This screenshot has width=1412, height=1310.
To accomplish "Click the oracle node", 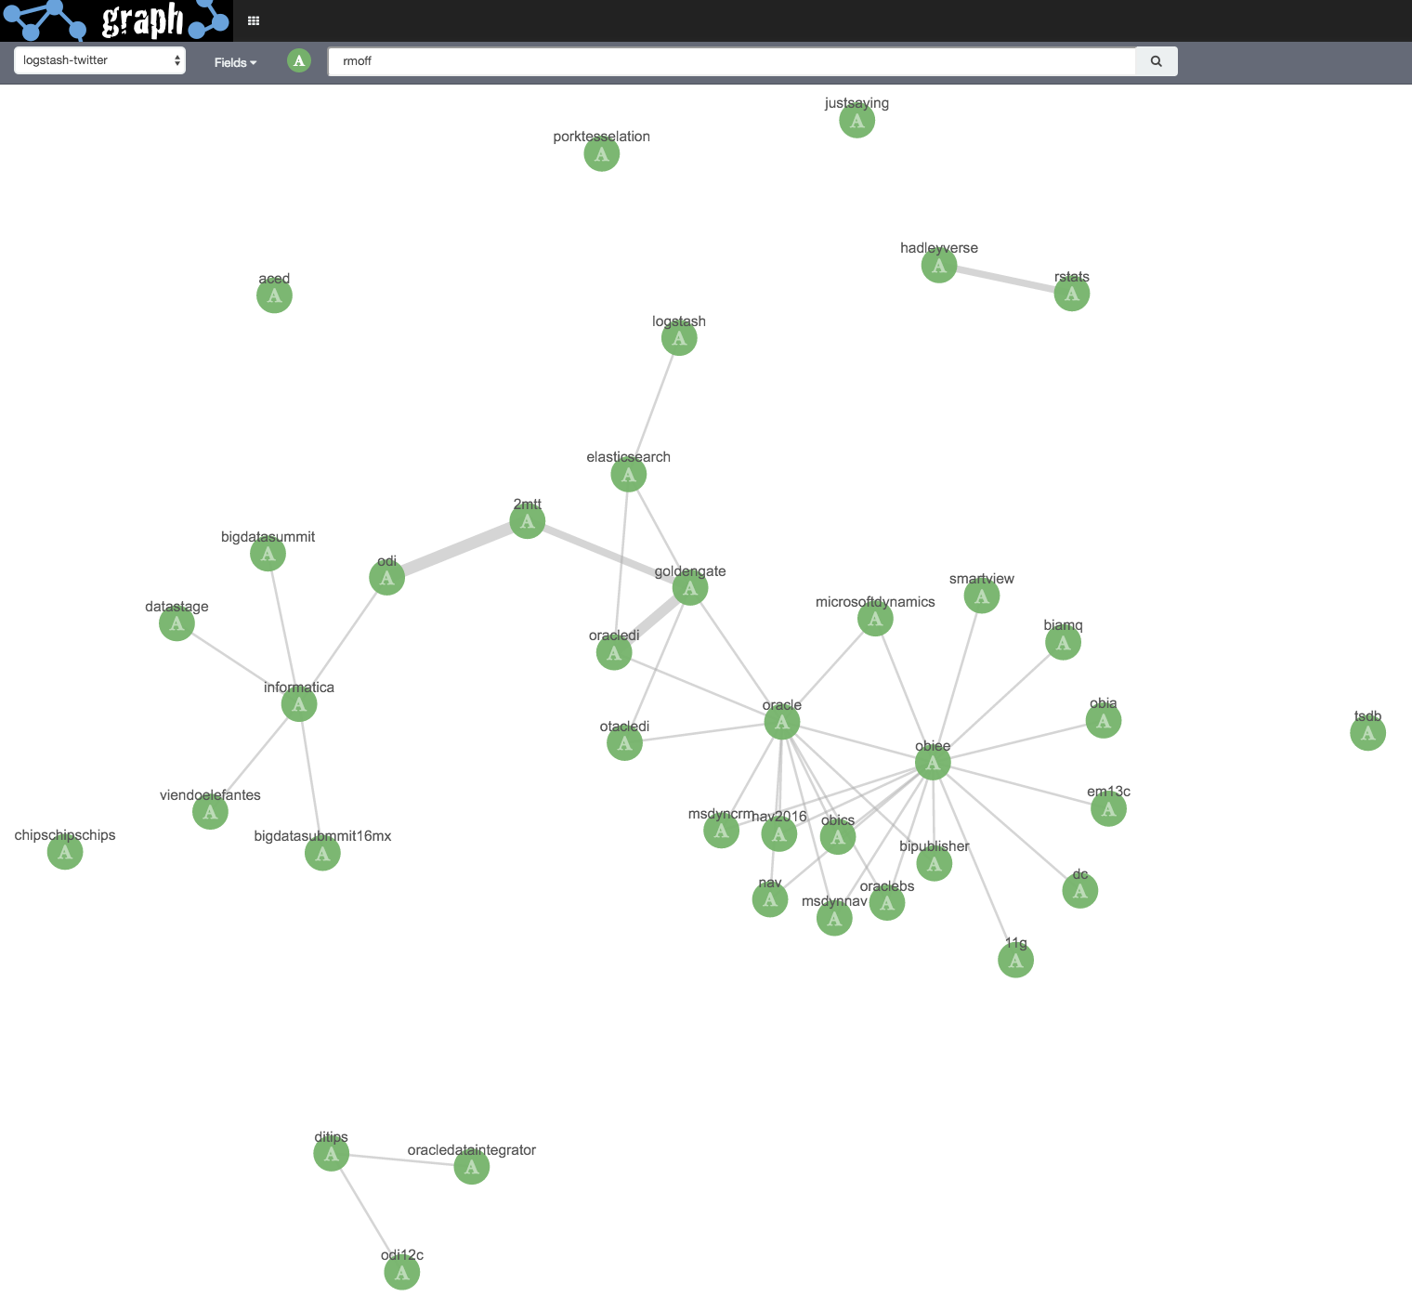I will tap(781, 722).
